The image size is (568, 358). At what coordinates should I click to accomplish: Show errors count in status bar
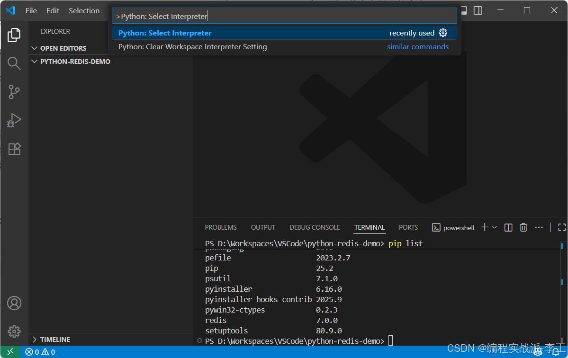click(32, 352)
